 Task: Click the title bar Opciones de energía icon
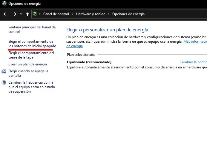(4, 3)
